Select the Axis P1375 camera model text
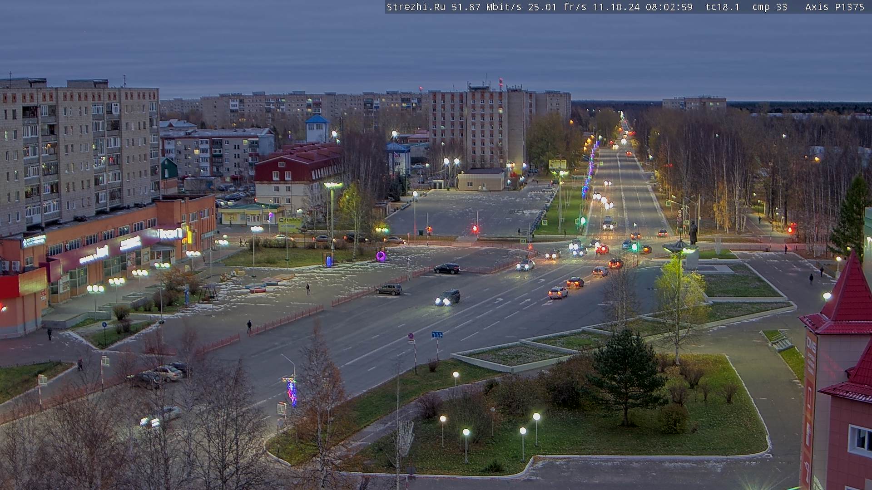The width and height of the screenshot is (872, 490). coord(835,7)
